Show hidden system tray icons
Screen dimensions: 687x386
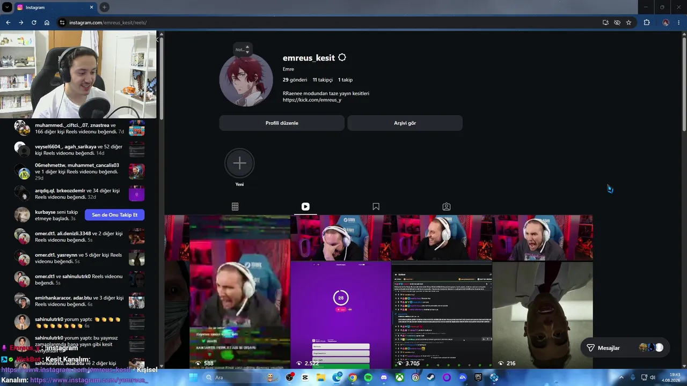[x=623, y=377]
